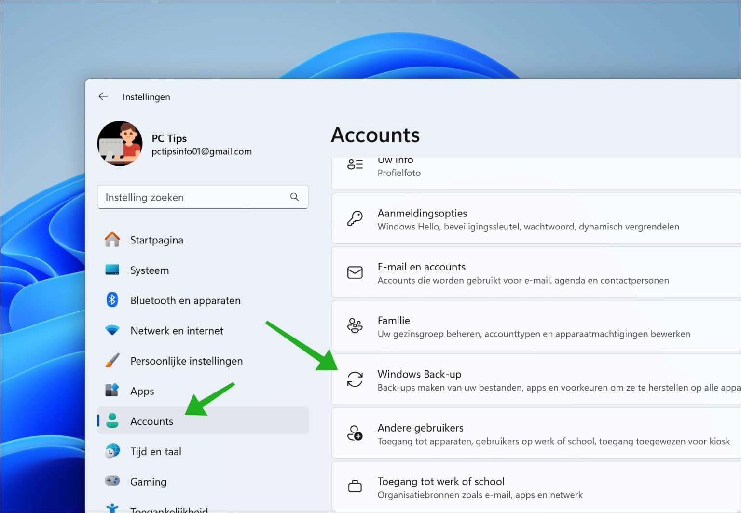Open Gaming settings category

203,482
